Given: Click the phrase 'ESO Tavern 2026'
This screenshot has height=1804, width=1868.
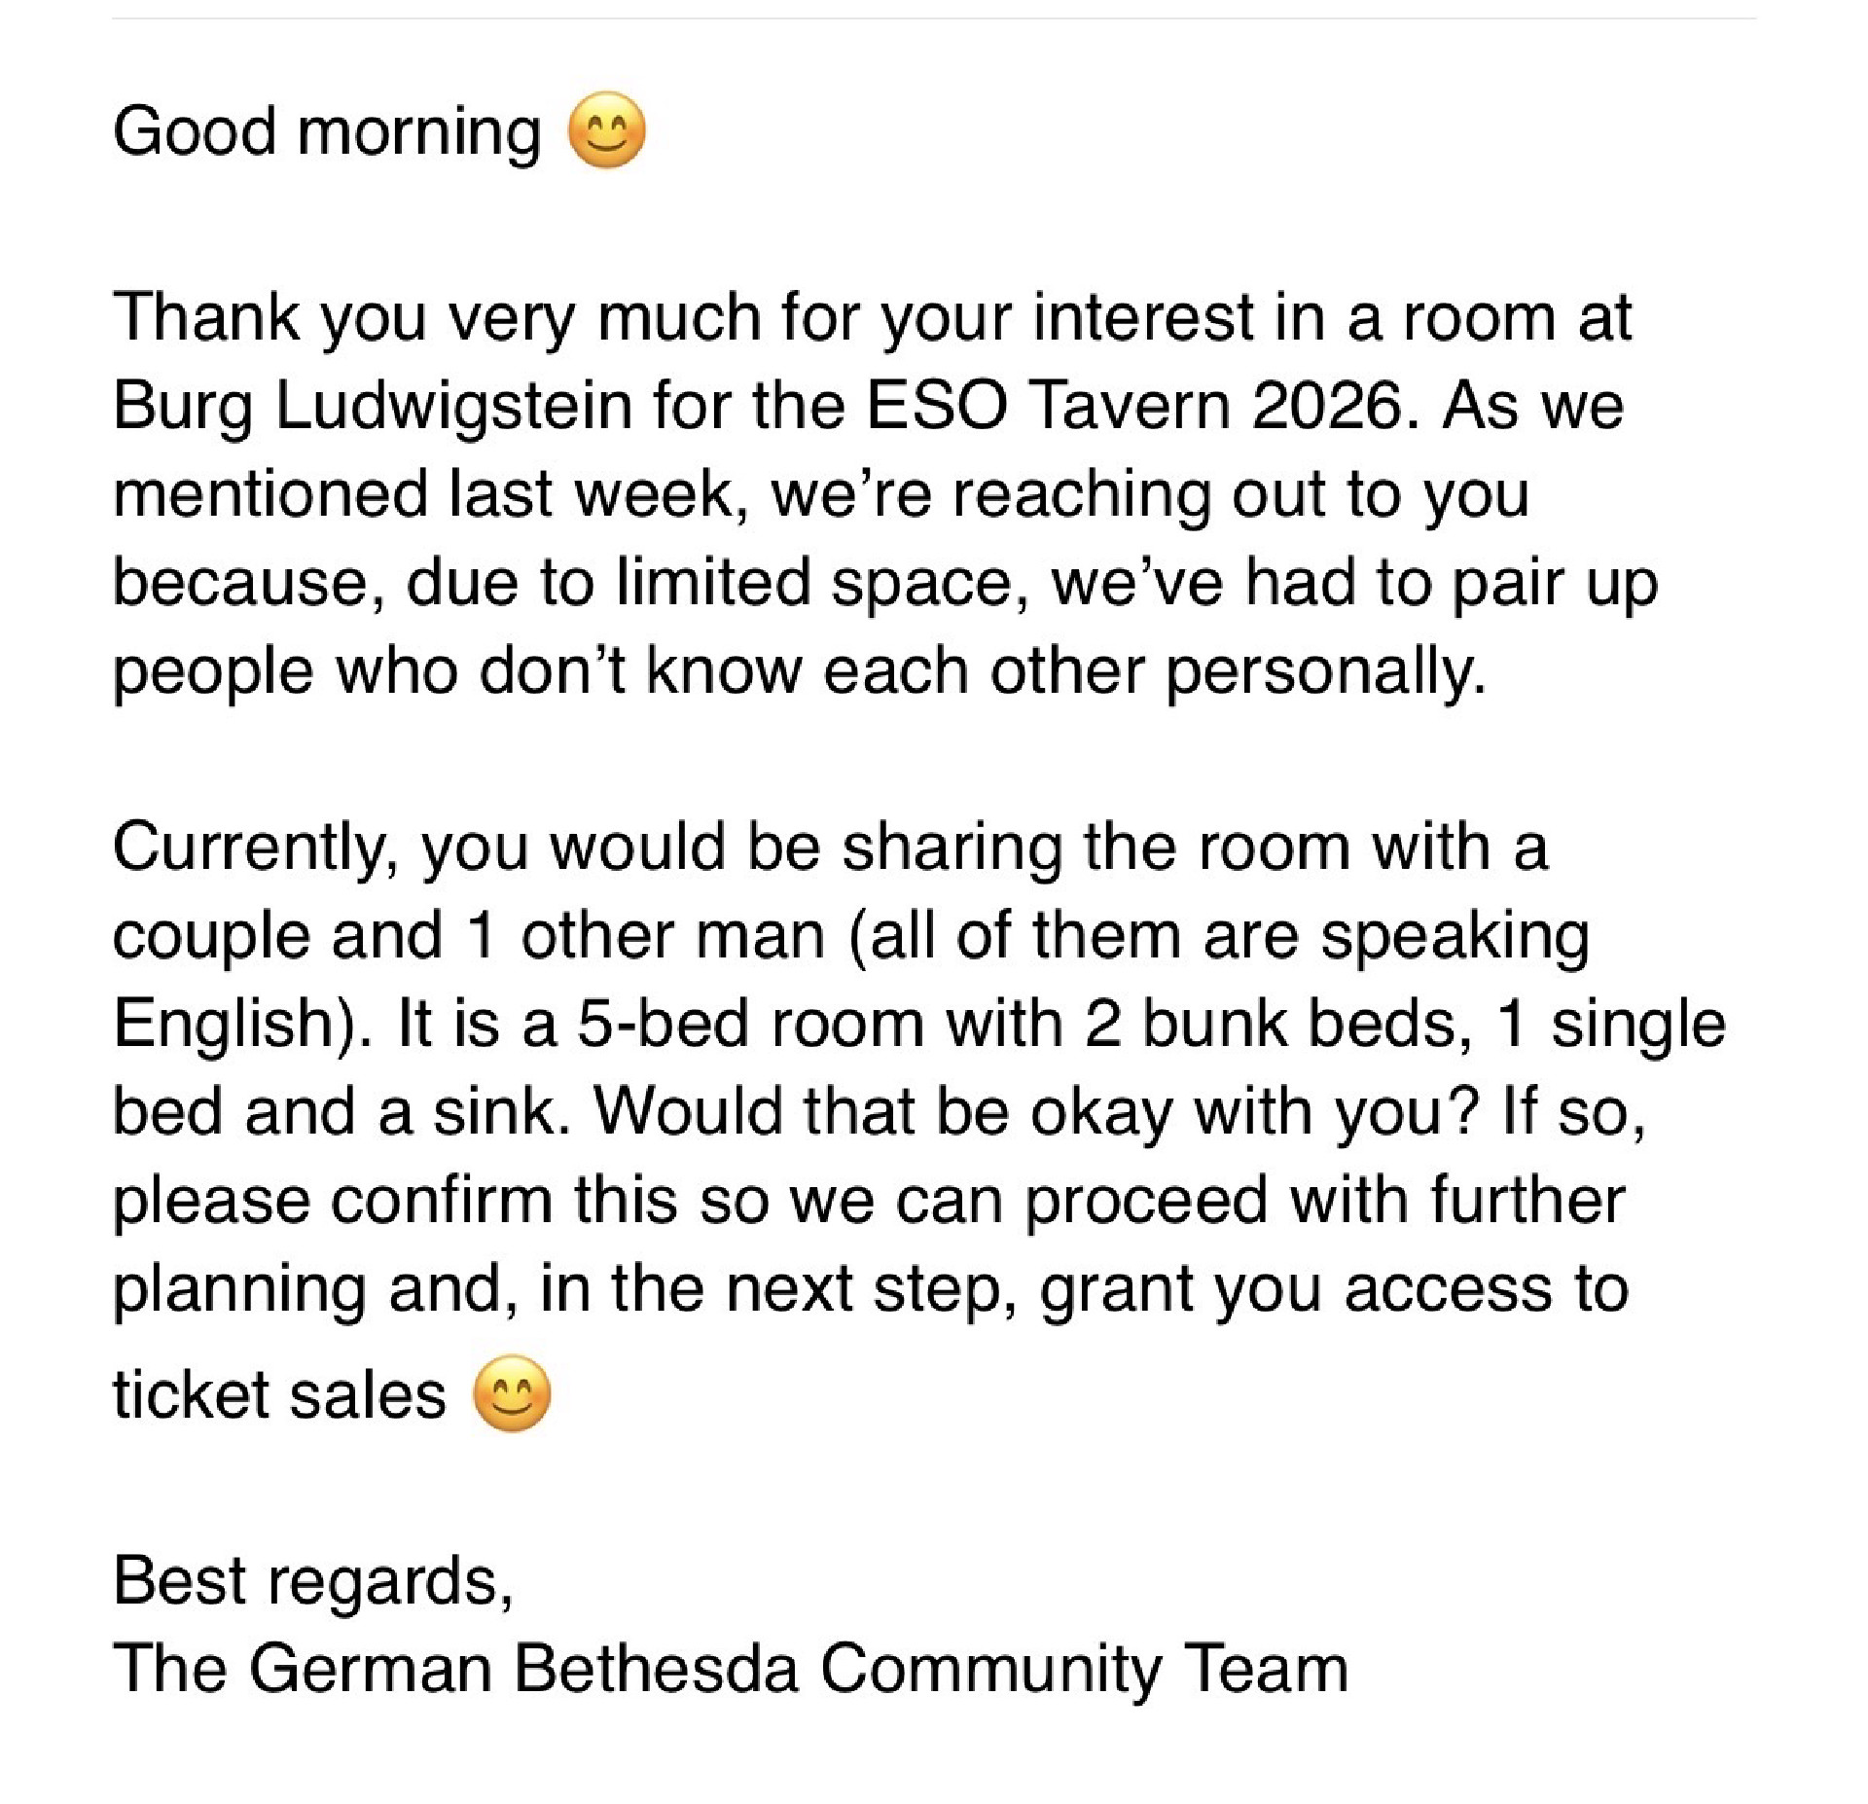Looking at the screenshot, I should 1135,406.
